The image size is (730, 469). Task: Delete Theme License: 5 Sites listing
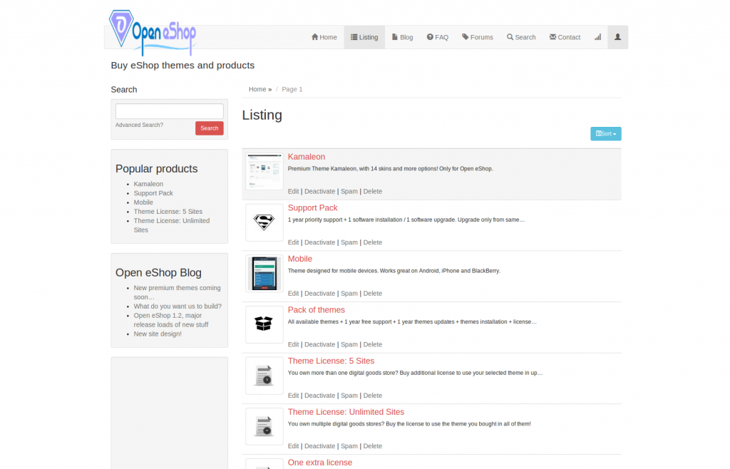coord(372,396)
